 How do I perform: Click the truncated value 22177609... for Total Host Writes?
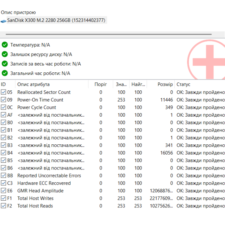point(161,198)
